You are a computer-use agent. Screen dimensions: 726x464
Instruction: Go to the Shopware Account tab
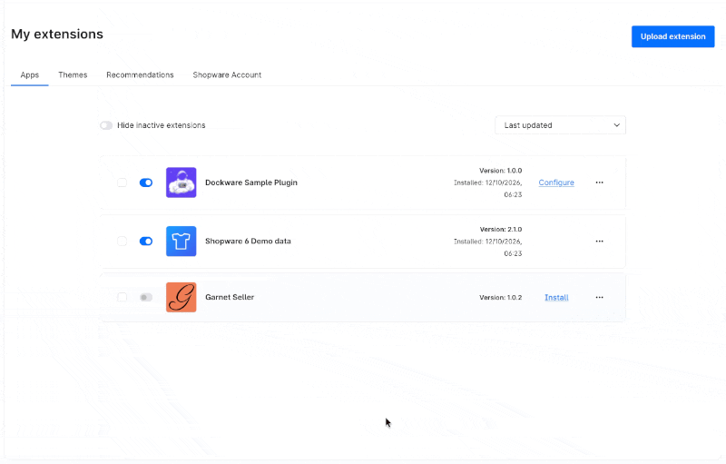(227, 75)
